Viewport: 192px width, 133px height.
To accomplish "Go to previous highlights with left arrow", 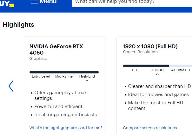I will pos(11,86).
